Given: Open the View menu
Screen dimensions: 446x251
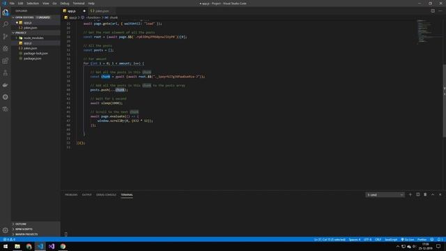Looking at the screenshot, I should (x=46, y=3).
